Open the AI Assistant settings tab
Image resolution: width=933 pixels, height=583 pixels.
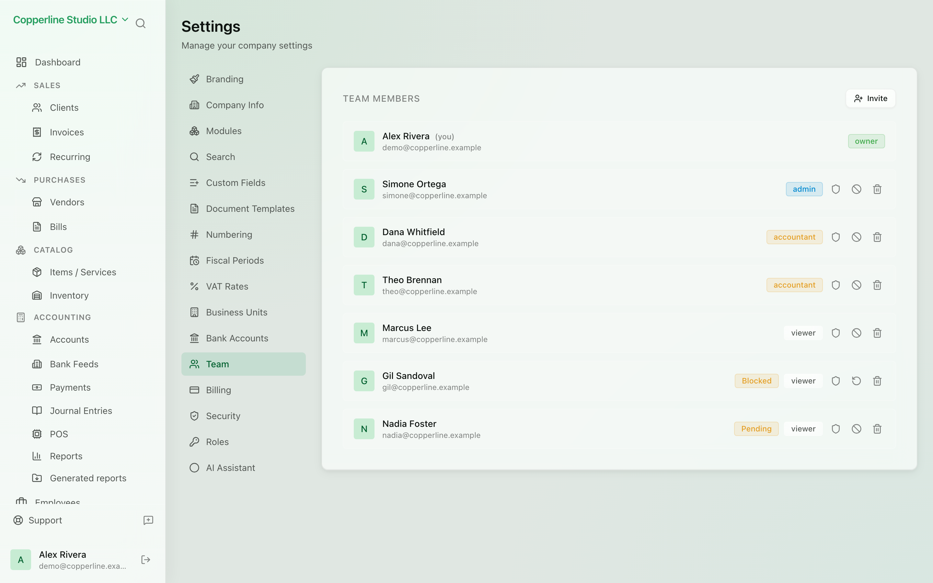[243, 468]
